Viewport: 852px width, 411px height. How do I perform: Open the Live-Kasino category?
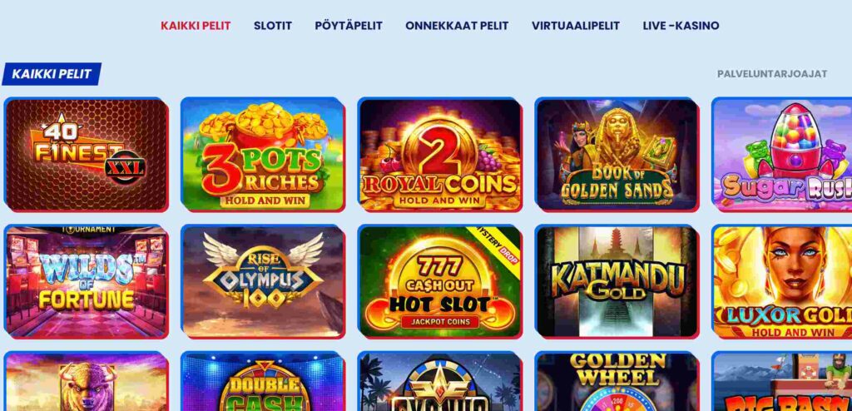(x=681, y=26)
